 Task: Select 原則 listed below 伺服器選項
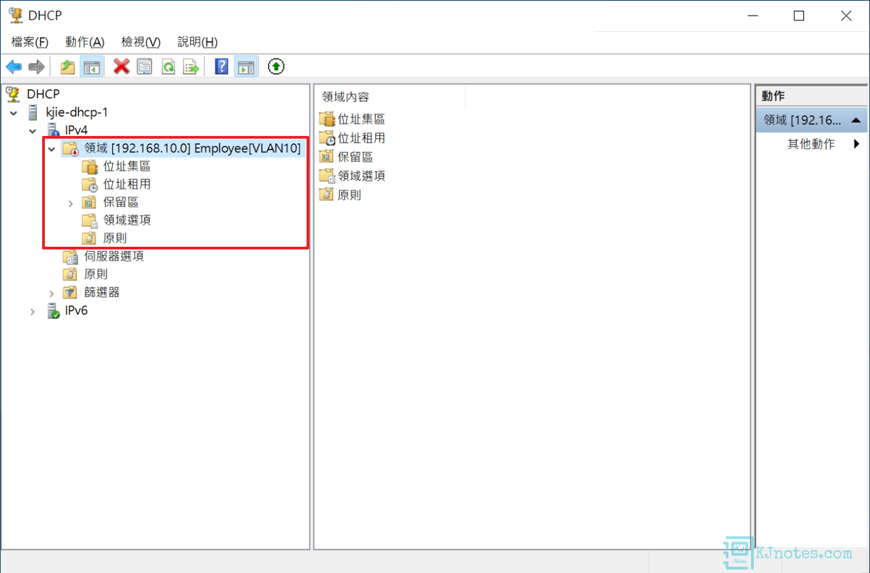coord(96,275)
